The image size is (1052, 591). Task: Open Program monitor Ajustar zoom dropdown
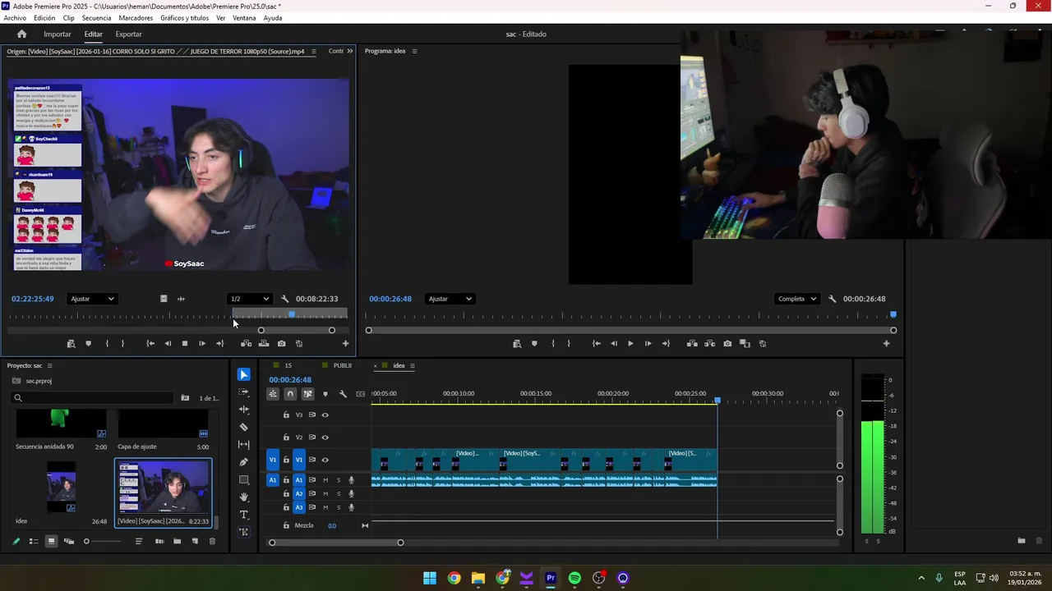point(450,299)
